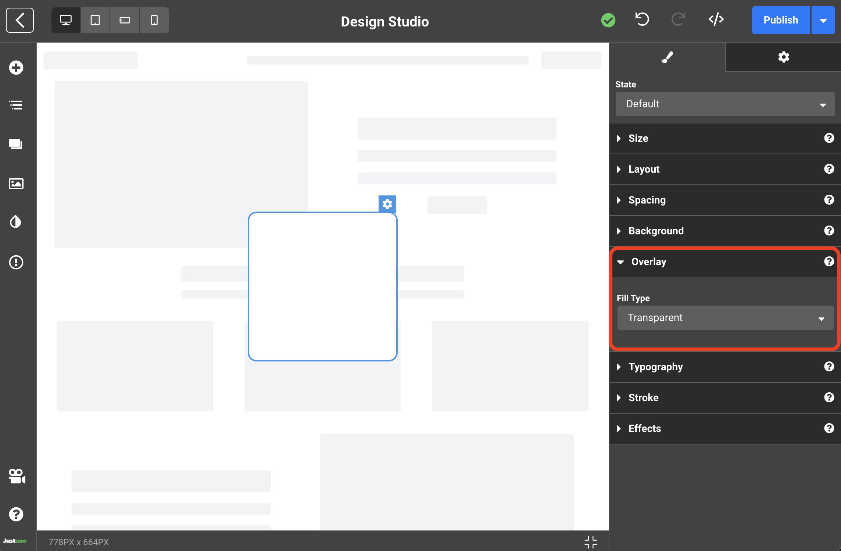Switch to desktop device preview

coord(66,20)
